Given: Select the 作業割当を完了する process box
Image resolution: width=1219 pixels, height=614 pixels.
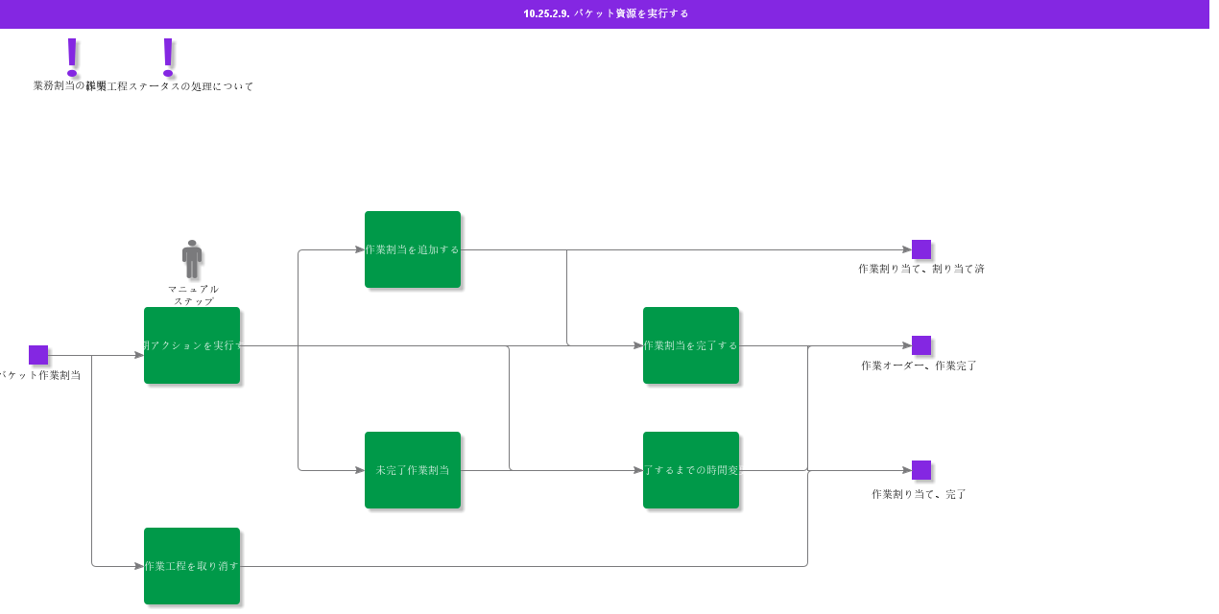Looking at the screenshot, I should (691, 345).
